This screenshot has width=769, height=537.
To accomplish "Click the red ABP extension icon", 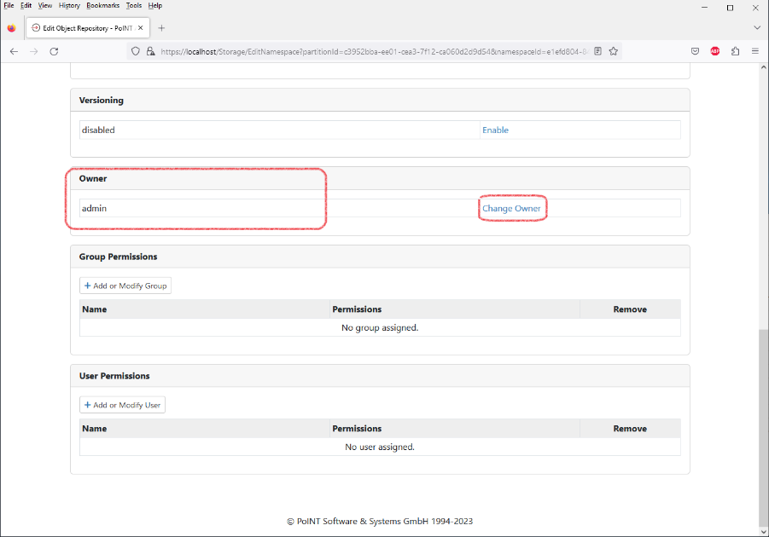I will point(715,51).
